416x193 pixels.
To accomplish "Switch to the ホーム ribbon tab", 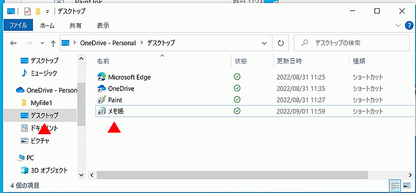I will coord(47,25).
